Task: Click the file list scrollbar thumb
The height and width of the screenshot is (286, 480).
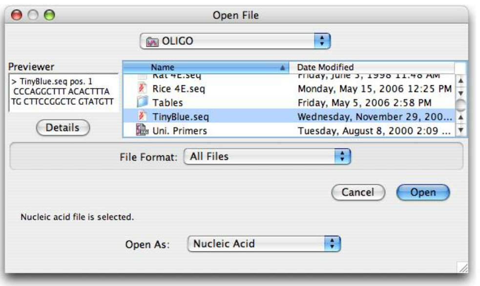Action: pos(461,105)
